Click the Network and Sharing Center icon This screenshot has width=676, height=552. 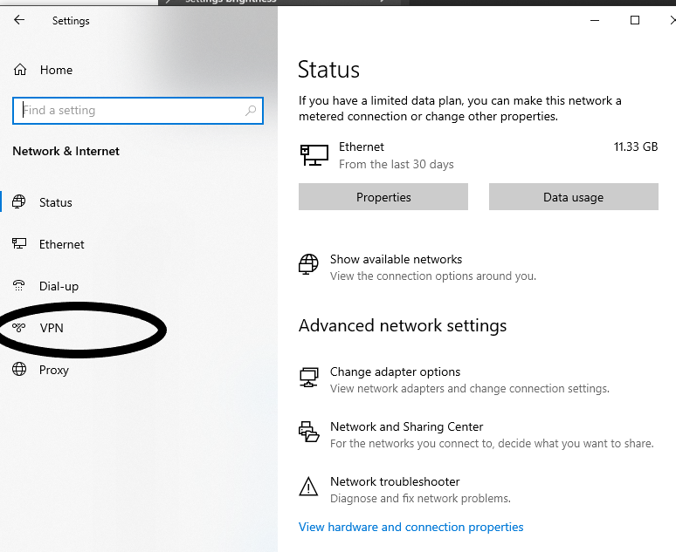coord(308,432)
